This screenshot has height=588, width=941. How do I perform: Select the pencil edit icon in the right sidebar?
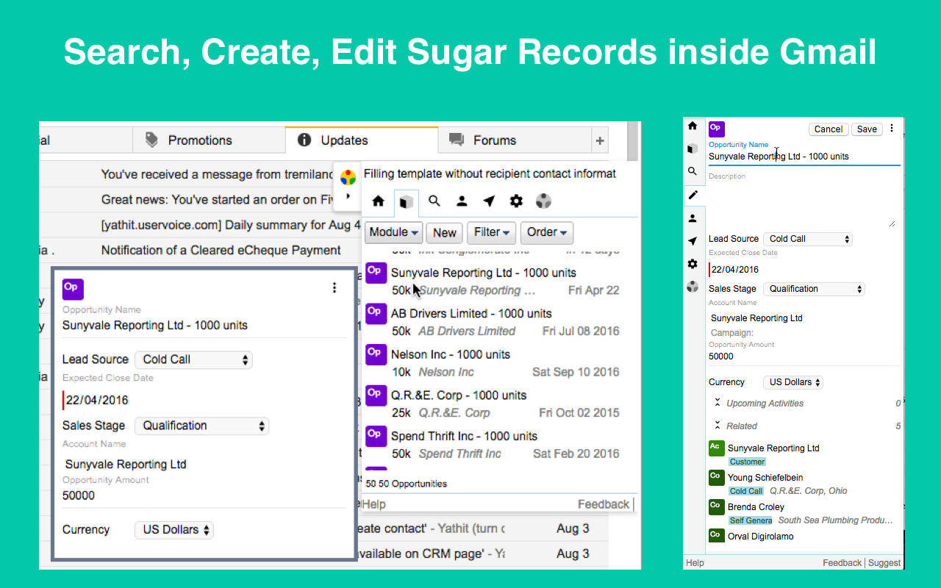(x=693, y=195)
